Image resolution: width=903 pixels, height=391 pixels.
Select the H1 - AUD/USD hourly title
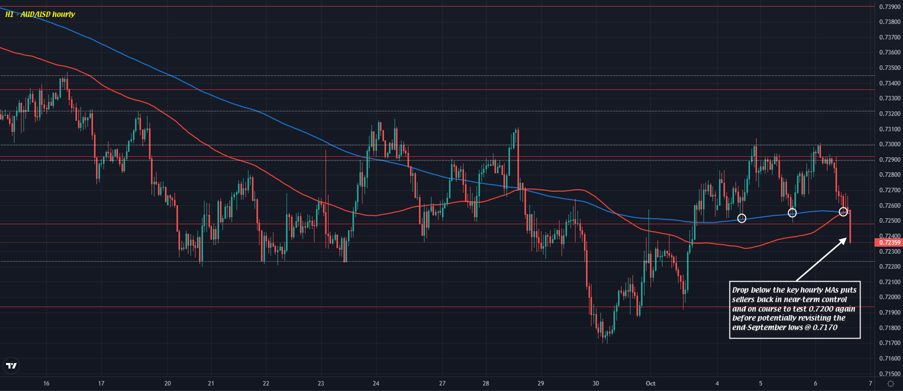pyautogui.click(x=40, y=14)
